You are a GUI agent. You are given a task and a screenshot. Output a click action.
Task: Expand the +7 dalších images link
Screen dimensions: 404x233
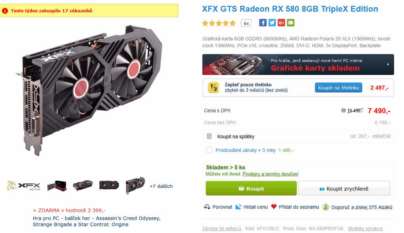(x=161, y=186)
